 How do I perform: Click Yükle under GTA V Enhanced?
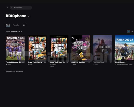coord(52,67)
